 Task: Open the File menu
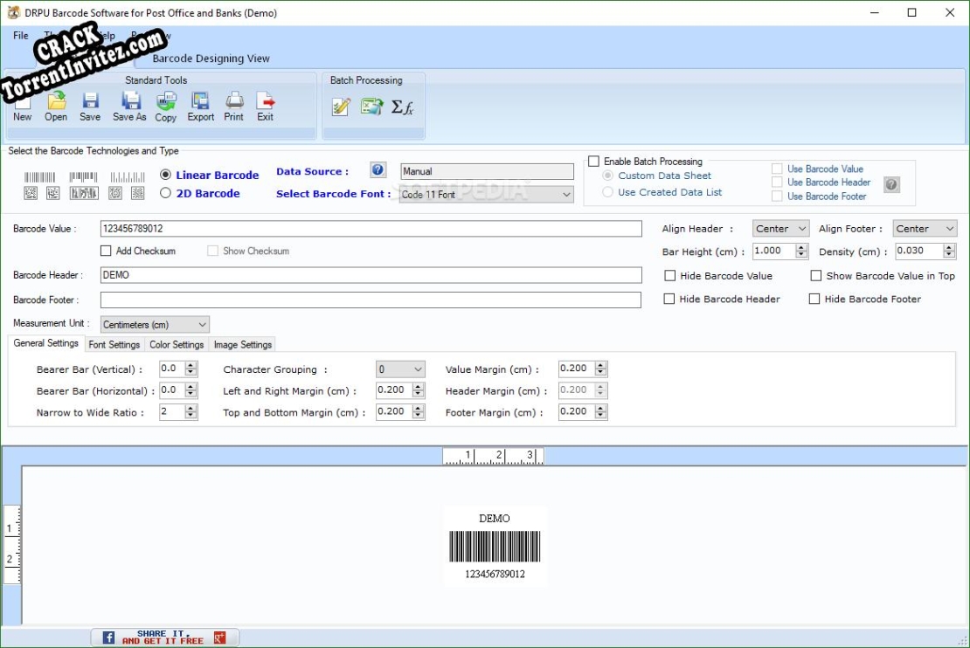(x=19, y=35)
